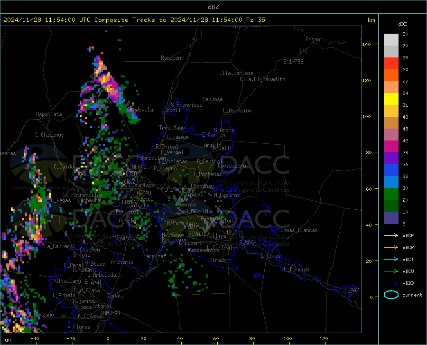The height and width of the screenshot is (345, 427).
Task: Click the 'Zapata' map label
Action: click(116, 296)
